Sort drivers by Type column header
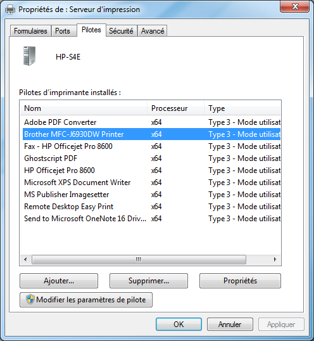Image resolution: width=314 pixels, height=341 pixels. pos(242,108)
